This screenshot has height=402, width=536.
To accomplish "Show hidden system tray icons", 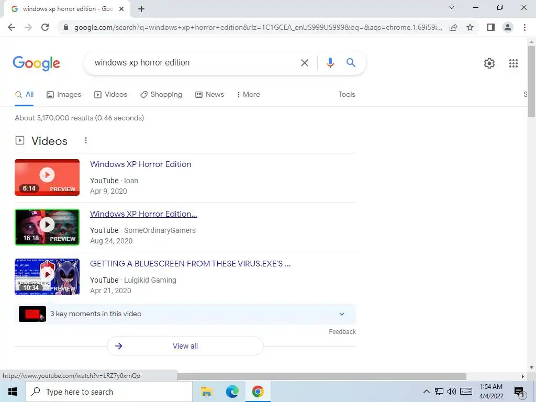I will tap(426, 392).
